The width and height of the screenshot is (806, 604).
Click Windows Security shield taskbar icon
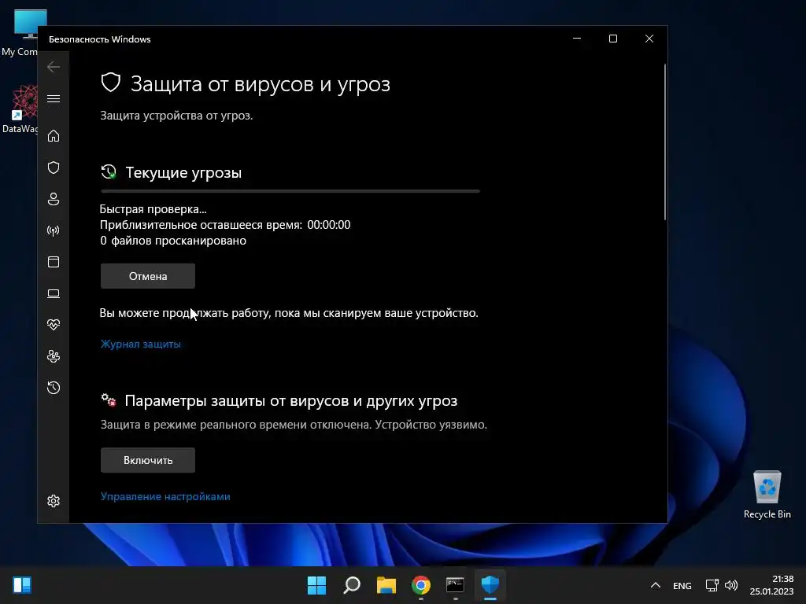click(x=490, y=585)
